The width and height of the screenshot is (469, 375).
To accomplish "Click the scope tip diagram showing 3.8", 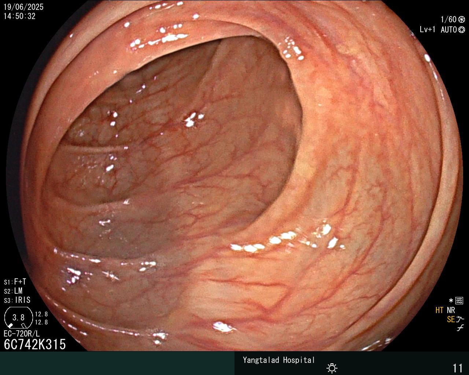I will click(18, 318).
